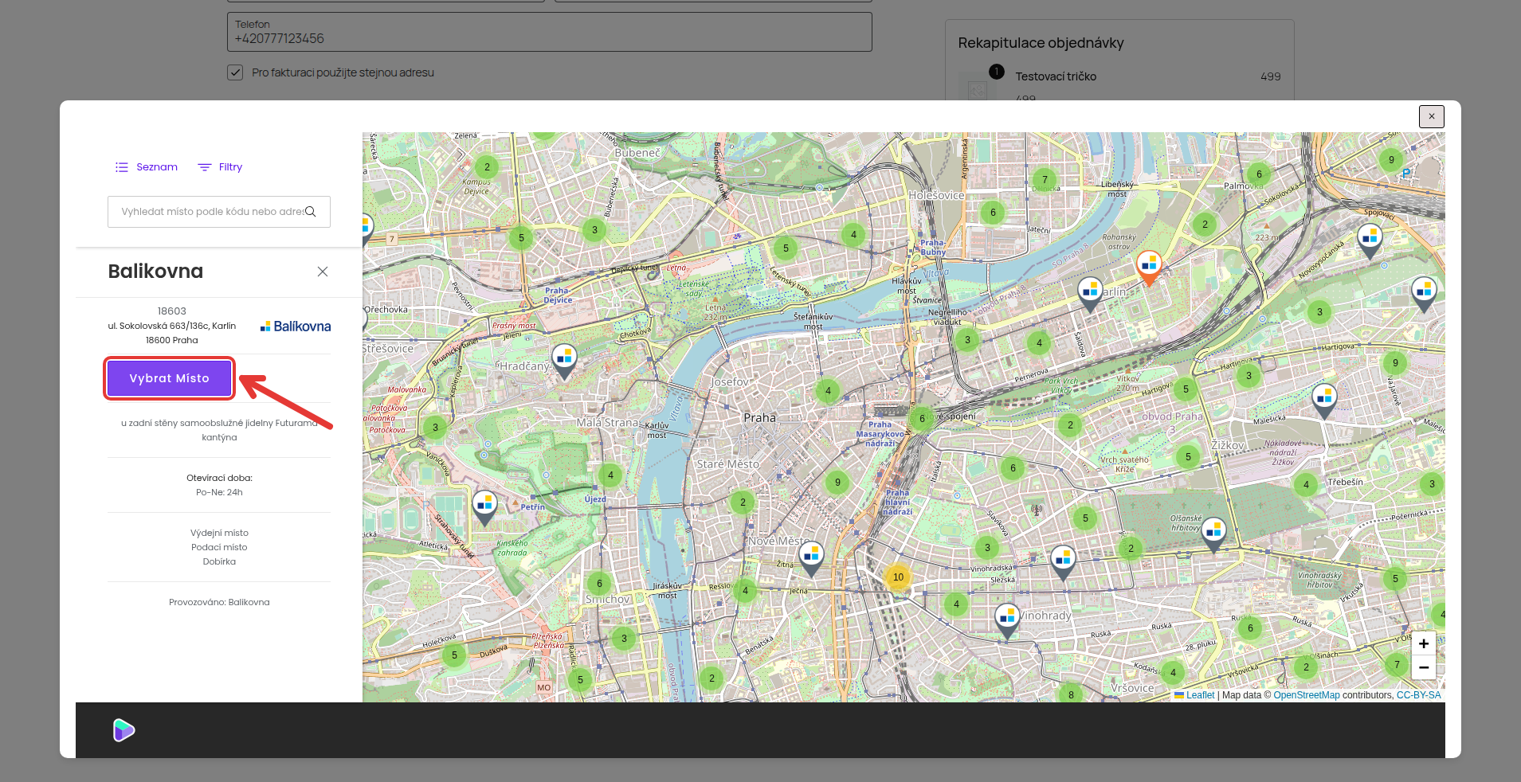This screenshot has width=1521, height=782.
Task: Open the CC-BY-SA license link
Action: tap(1418, 695)
